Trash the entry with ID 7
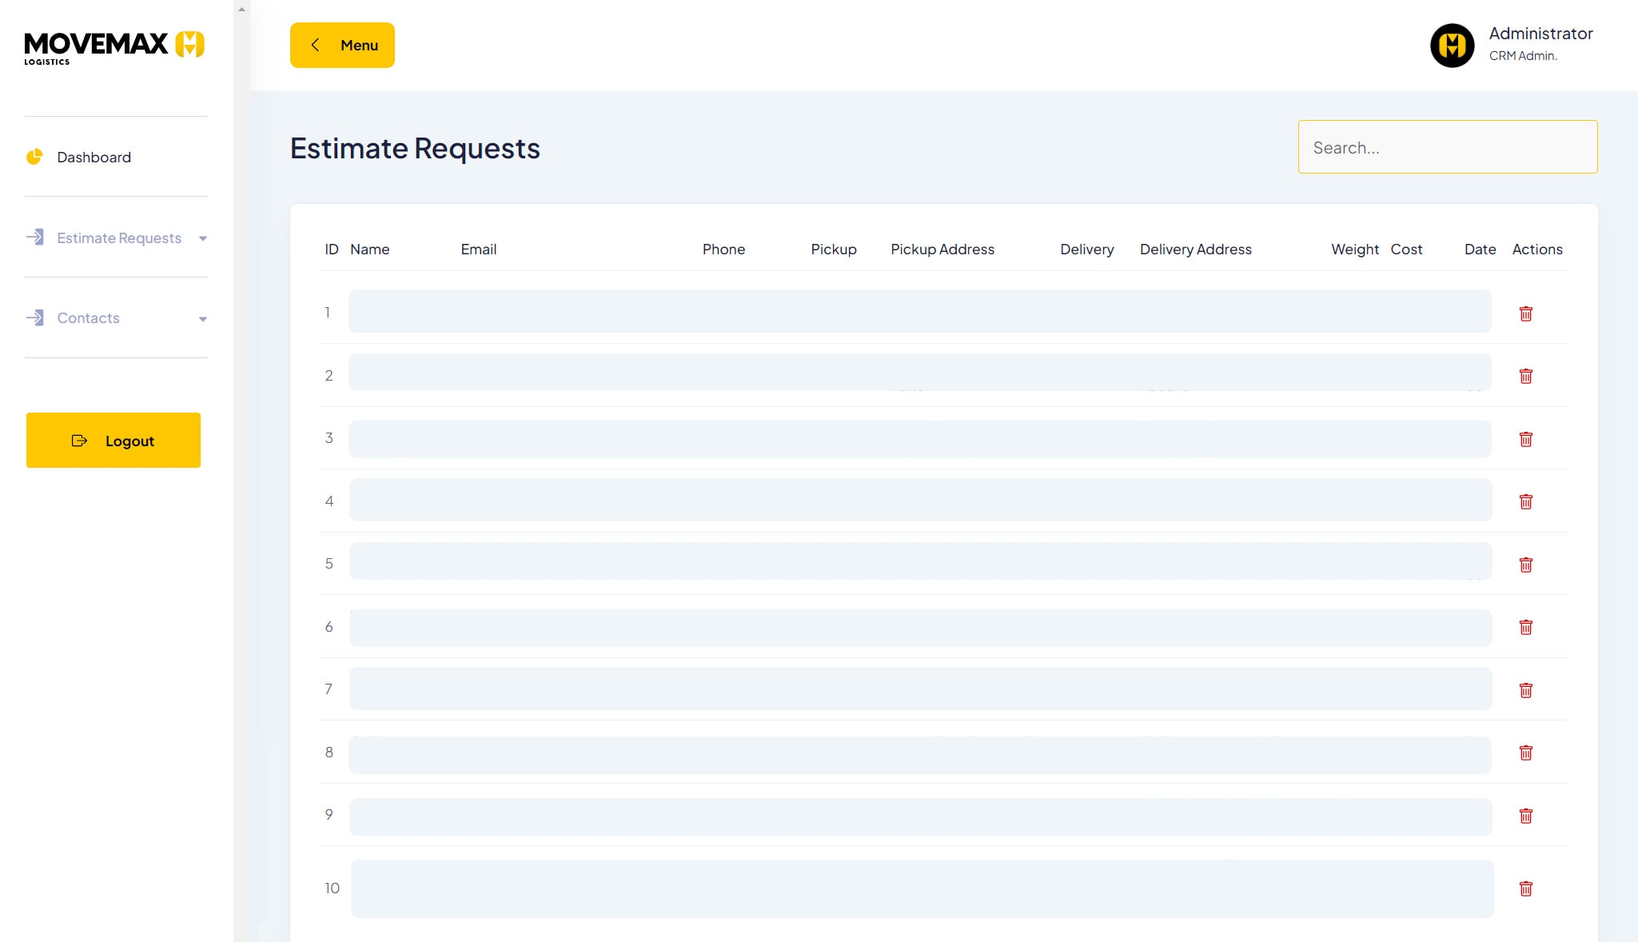Viewport: 1638px width, 942px height. click(1525, 690)
